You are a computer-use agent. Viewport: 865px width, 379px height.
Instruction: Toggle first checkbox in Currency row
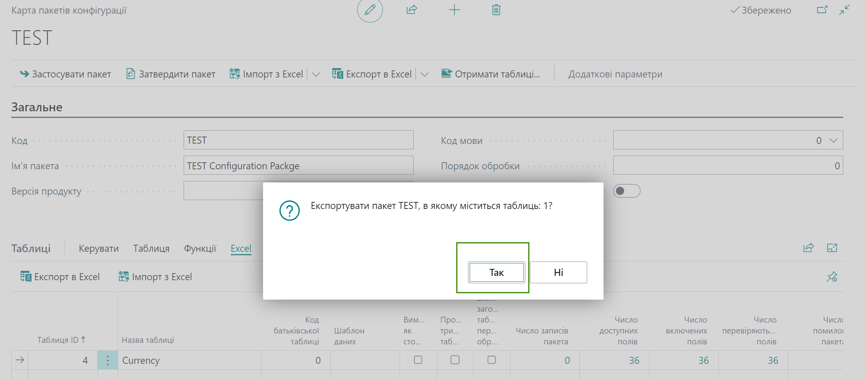point(418,360)
